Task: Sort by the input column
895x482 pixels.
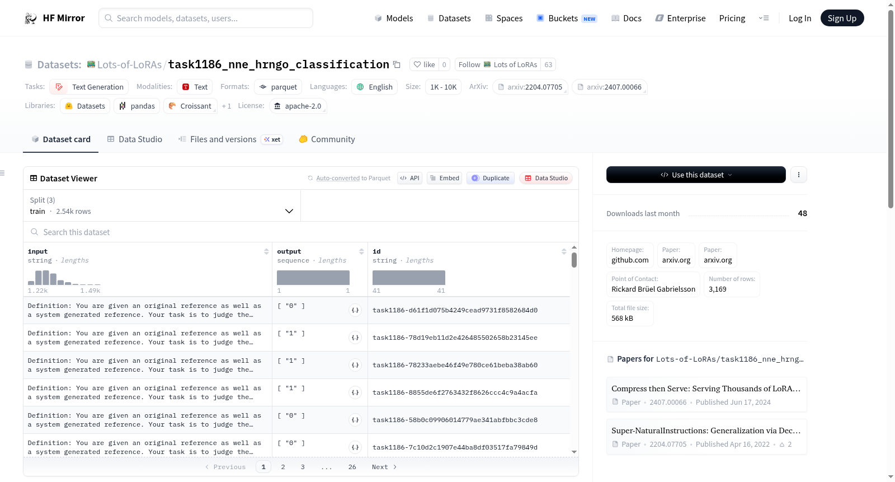Action: (266, 251)
